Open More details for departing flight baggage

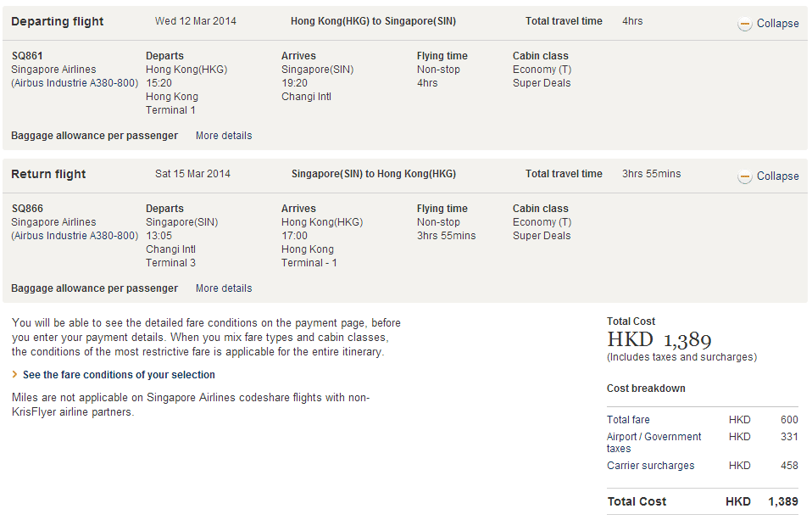tap(224, 136)
